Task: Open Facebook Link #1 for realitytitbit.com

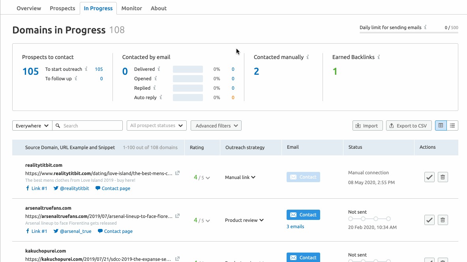Action: [x=36, y=188]
